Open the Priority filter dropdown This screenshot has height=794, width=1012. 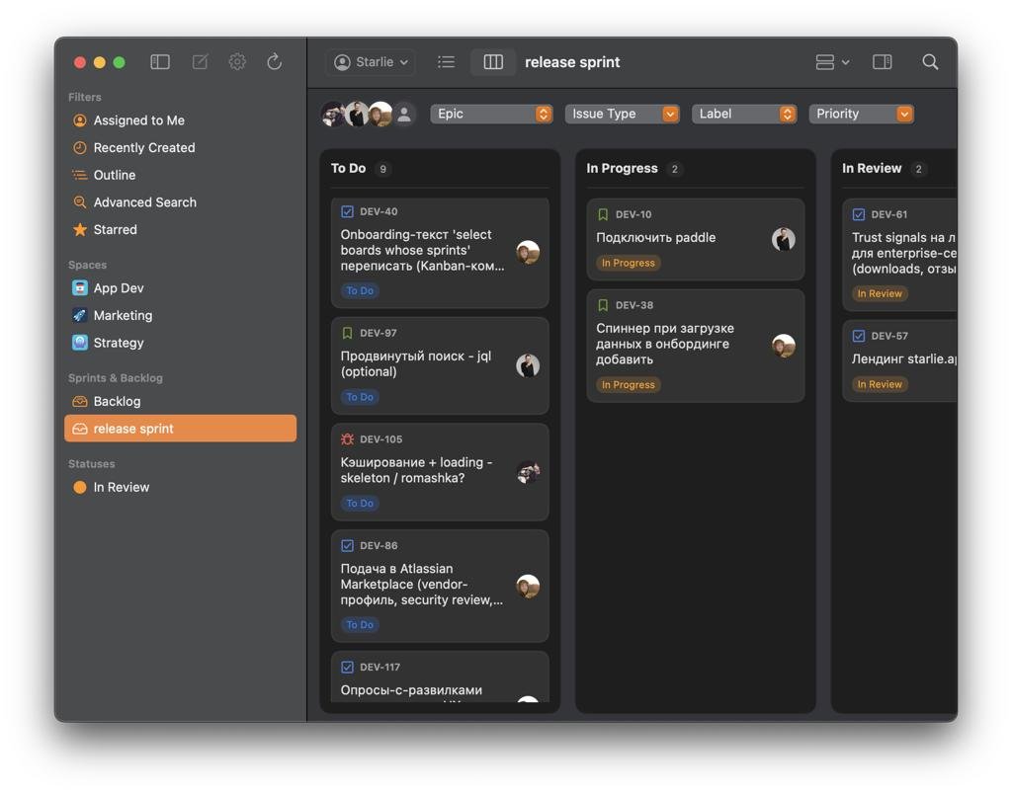point(861,115)
